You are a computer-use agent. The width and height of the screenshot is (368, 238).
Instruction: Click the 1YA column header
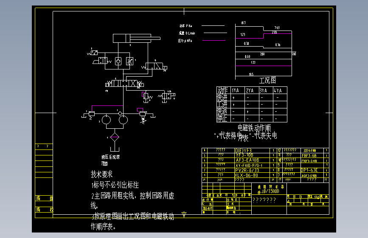coord(235,91)
